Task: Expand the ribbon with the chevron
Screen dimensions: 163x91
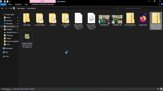Action: (159, 4)
